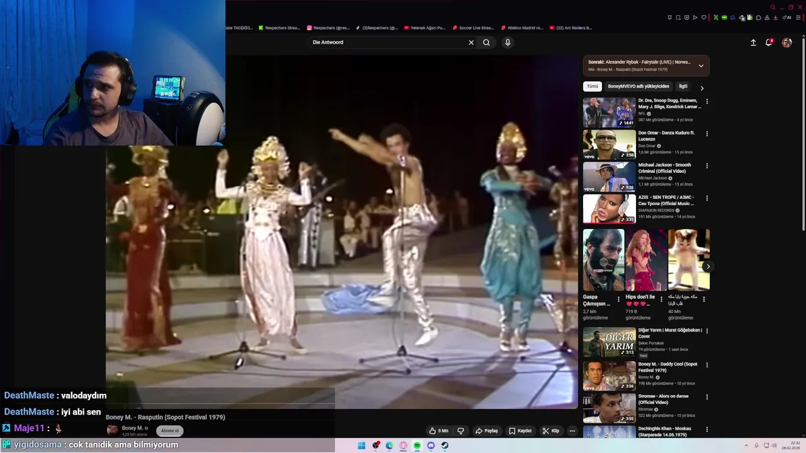
Task: Click the YouTube search magnifier icon
Action: [x=486, y=42]
